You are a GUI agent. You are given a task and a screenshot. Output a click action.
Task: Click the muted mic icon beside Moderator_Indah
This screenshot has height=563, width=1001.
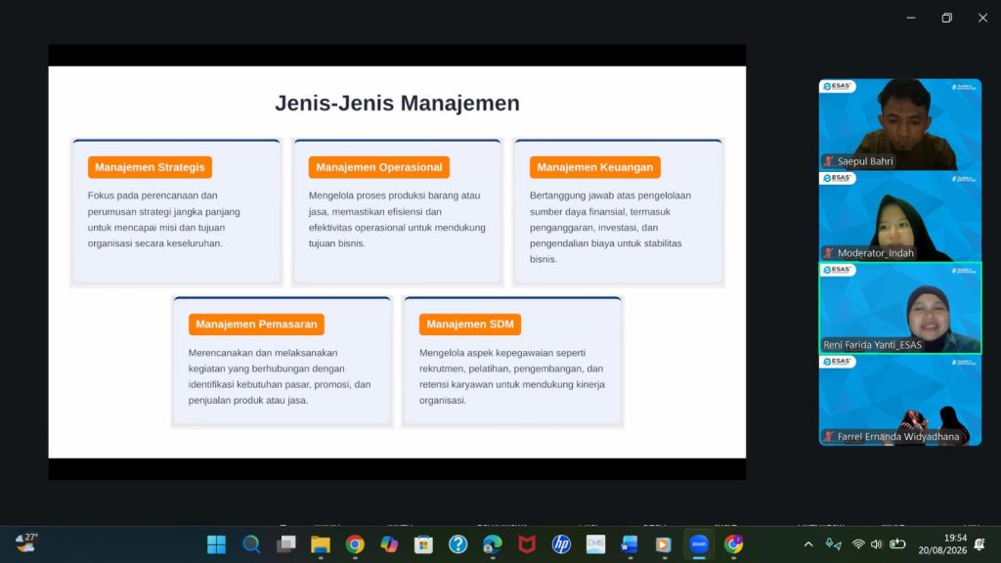tap(829, 253)
